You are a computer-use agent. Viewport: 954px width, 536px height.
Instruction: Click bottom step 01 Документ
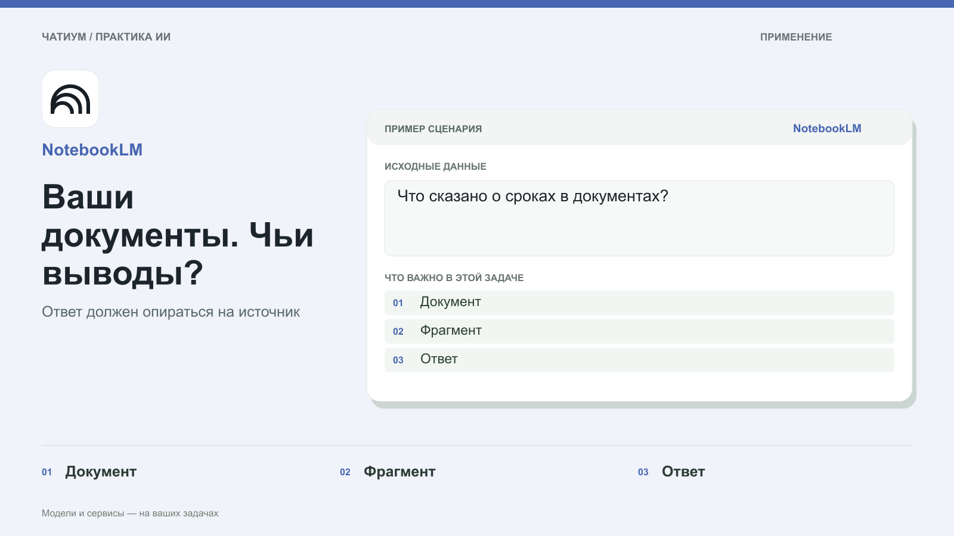[89, 472]
